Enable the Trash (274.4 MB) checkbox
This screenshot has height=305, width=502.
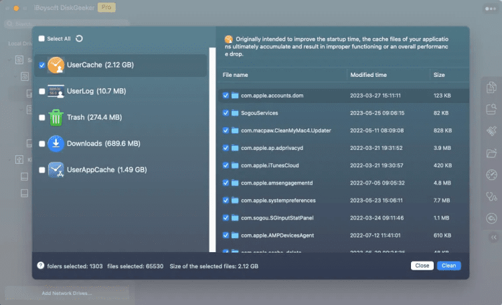click(x=42, y=118)
